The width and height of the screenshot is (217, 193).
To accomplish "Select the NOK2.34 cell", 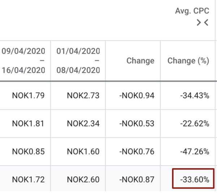I will click(x=83, y=124).
